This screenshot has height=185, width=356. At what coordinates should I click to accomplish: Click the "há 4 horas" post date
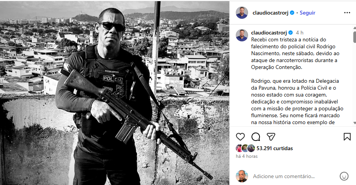click(x=247, y=156)
